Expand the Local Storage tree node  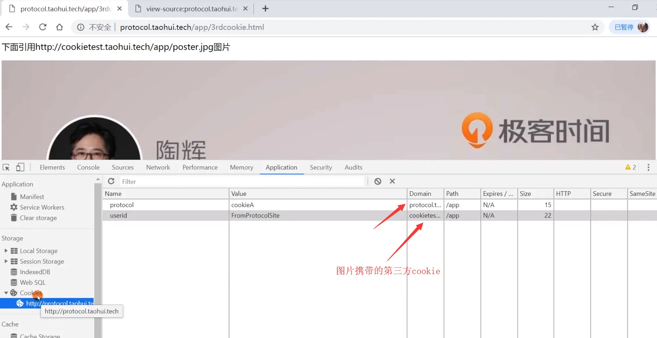tap(6, 251)
